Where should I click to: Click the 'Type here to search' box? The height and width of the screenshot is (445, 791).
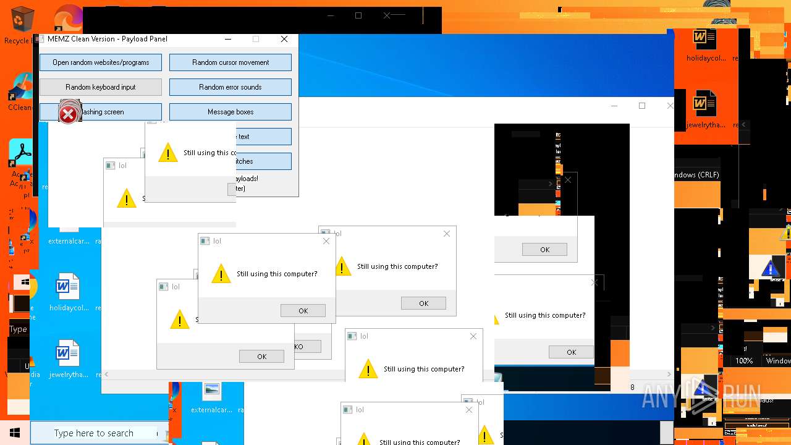coord(99,433)
